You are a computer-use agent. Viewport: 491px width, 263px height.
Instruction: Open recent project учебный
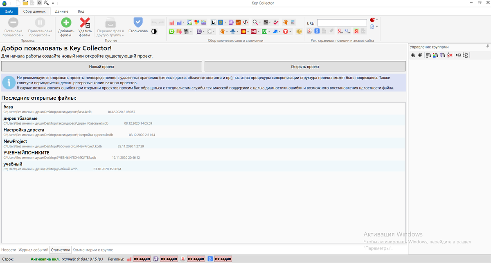pyautogui.click(x=203, y=166)
